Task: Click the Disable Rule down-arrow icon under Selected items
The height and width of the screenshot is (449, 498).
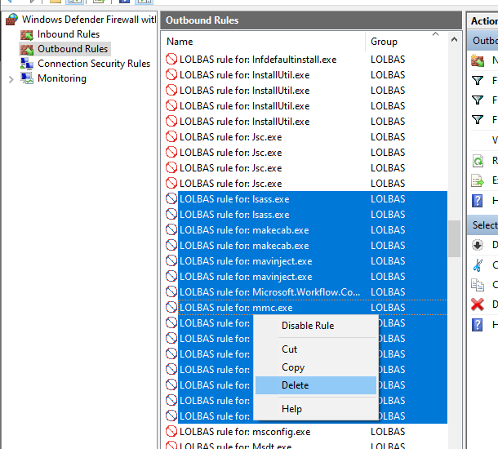Action: (x=478, y=245)
